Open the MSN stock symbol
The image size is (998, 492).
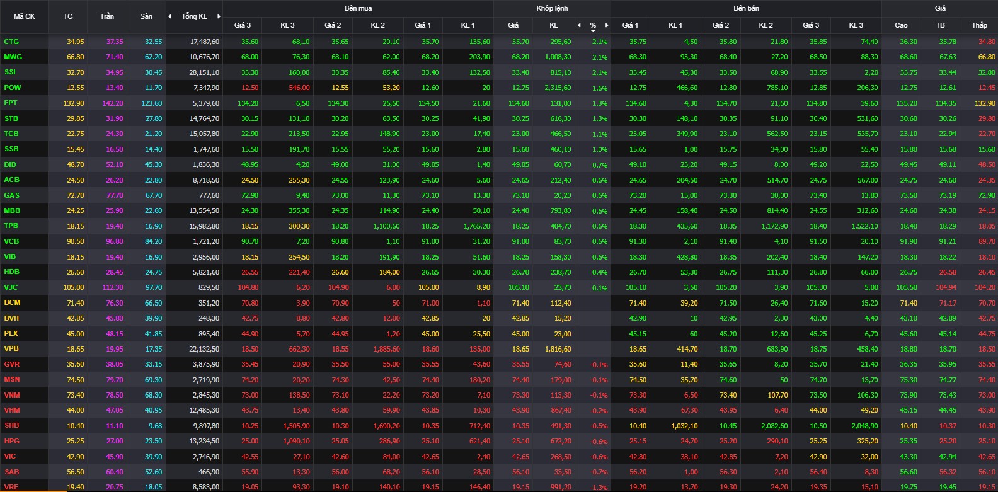click(x=12, y=379)
